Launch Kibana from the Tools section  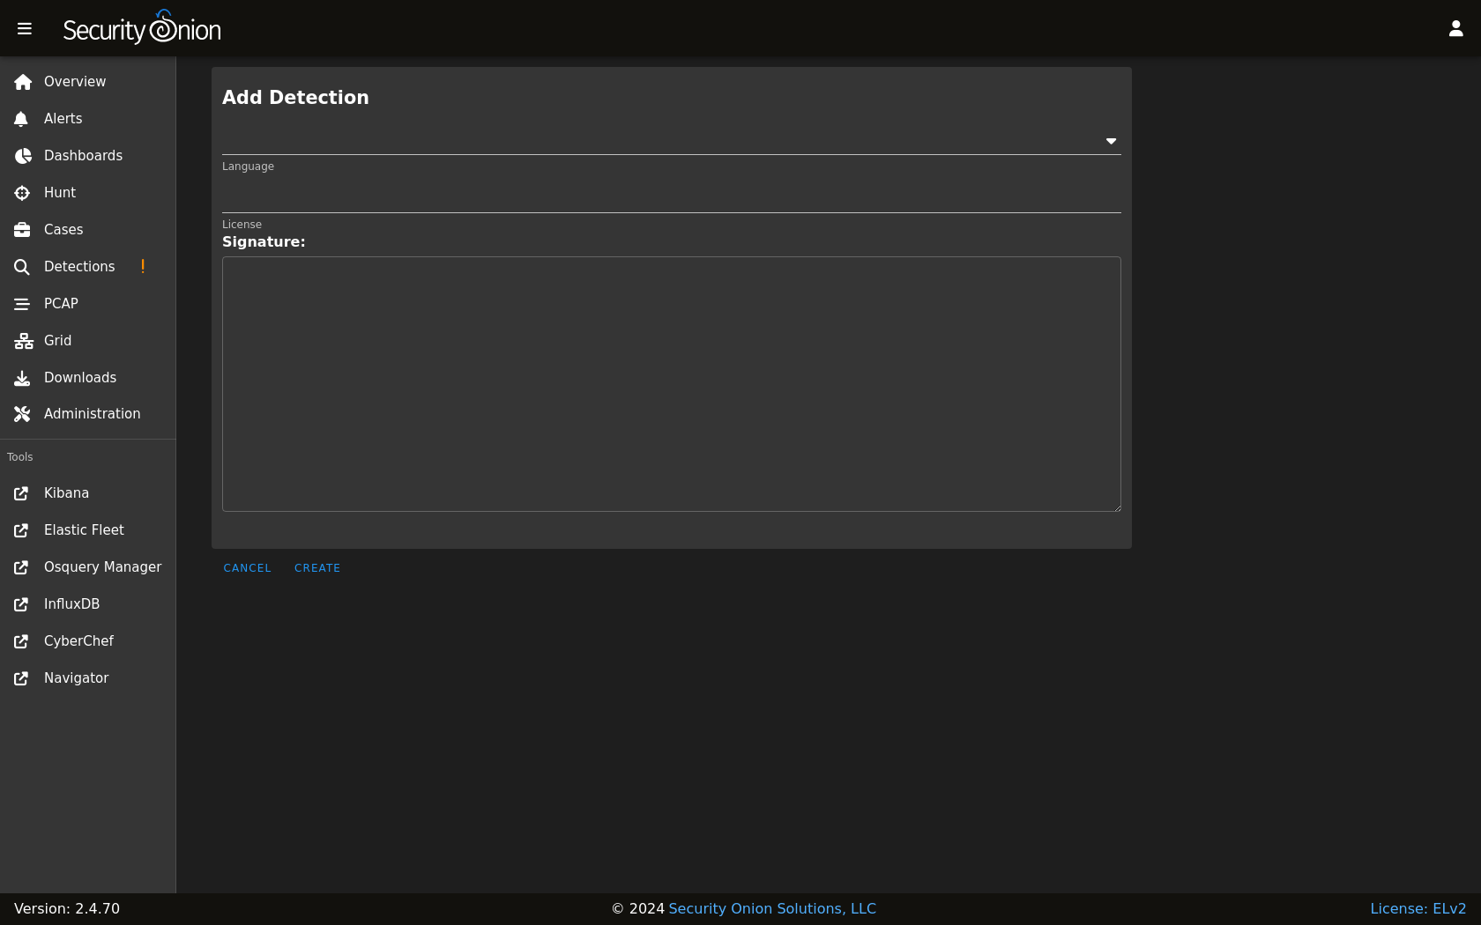pyautogui.click(x=66, y=493)
